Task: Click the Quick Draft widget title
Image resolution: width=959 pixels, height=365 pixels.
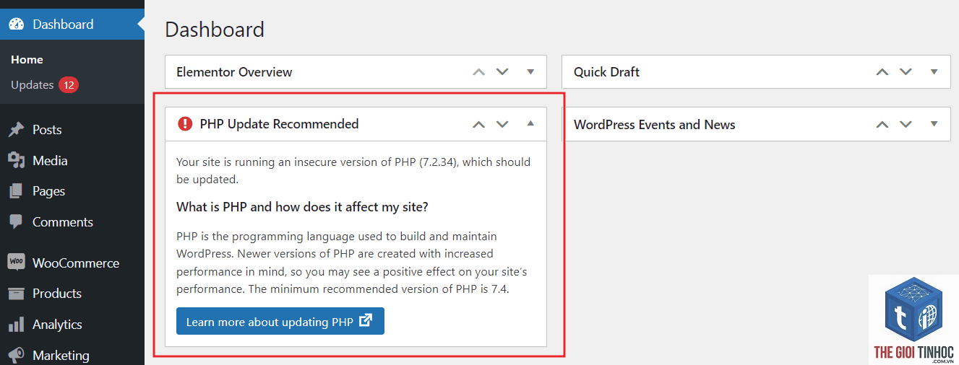Action: (x=606, y=72)
